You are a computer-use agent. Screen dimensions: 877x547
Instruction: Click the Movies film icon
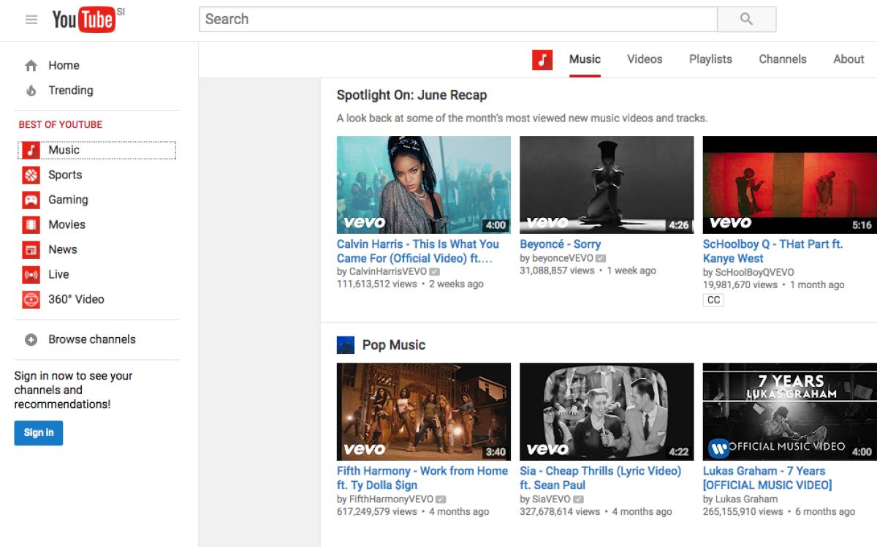31,225
